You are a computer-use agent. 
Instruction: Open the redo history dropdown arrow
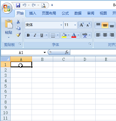pyautogui.click(x=38, y=5)
